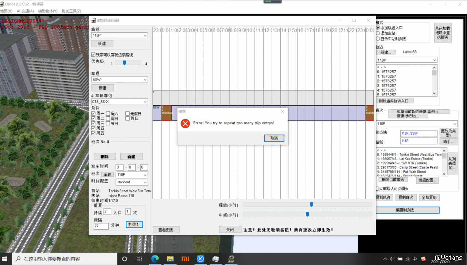
Task: Open Cortana circle icon on taskbar
Action: pos(125,259)
